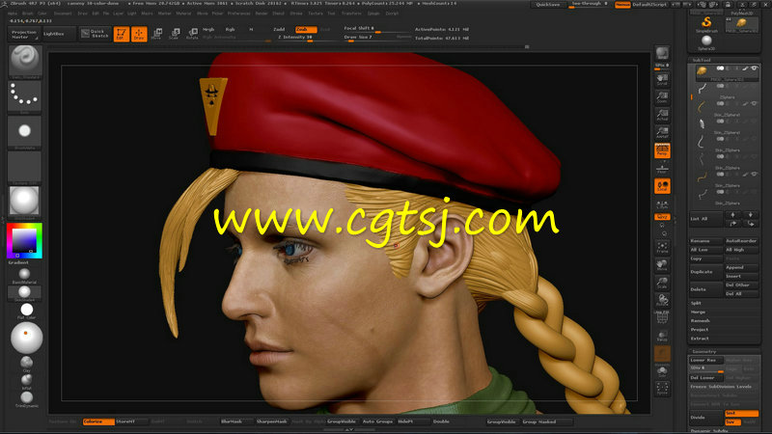Collapse the SubTool palette header
This screenshot has width=772, height=434.
(x=702, y=60)
